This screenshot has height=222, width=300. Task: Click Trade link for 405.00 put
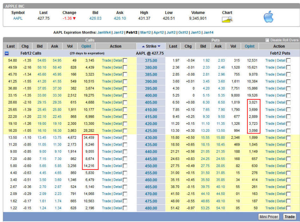tap(270, 102)
